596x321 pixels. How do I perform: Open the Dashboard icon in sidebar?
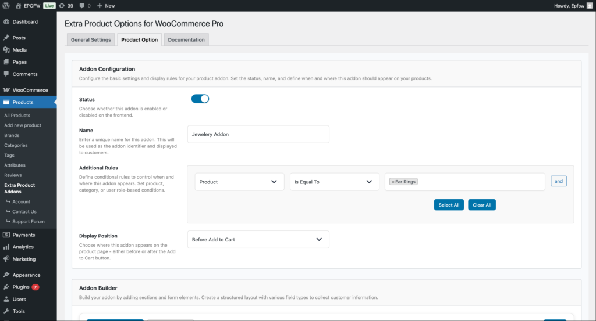click(6, 22)
